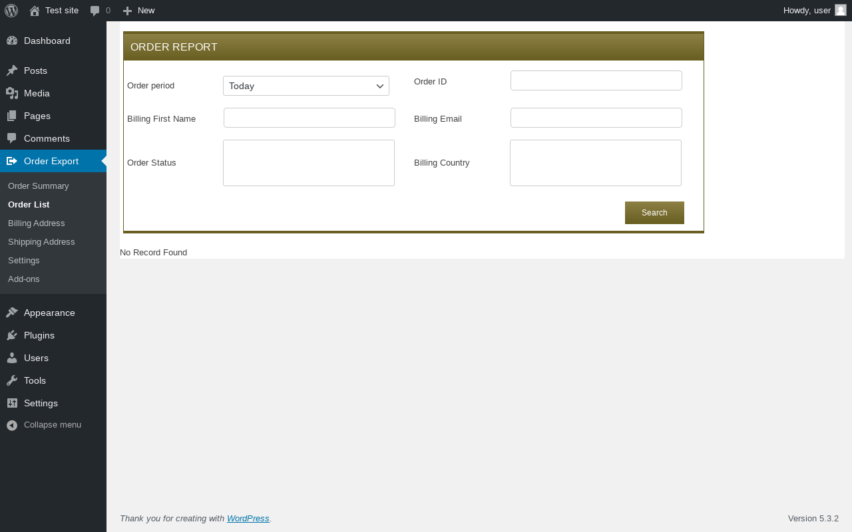Screen dimensions: 852x532
Task: Open the Order Status multi-select box
Action: click(309, 163)
